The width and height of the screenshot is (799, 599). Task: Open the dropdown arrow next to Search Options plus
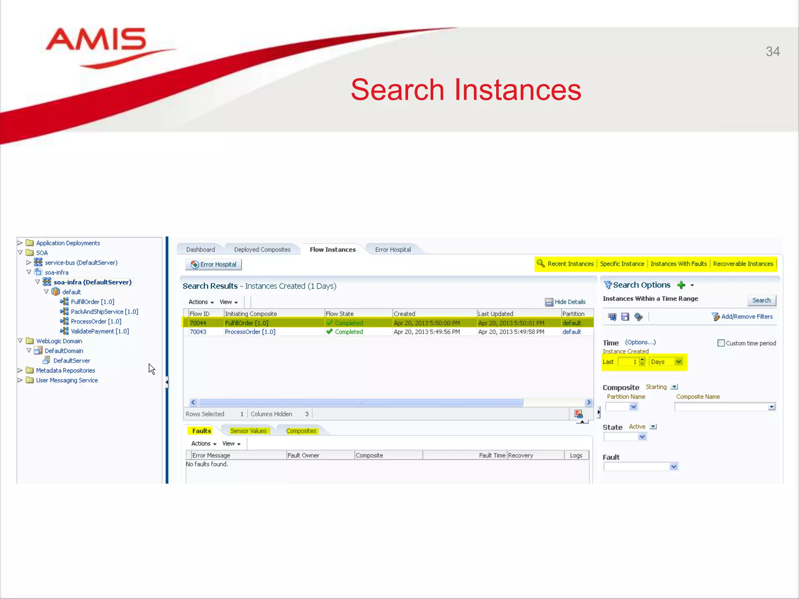point(692,285)
